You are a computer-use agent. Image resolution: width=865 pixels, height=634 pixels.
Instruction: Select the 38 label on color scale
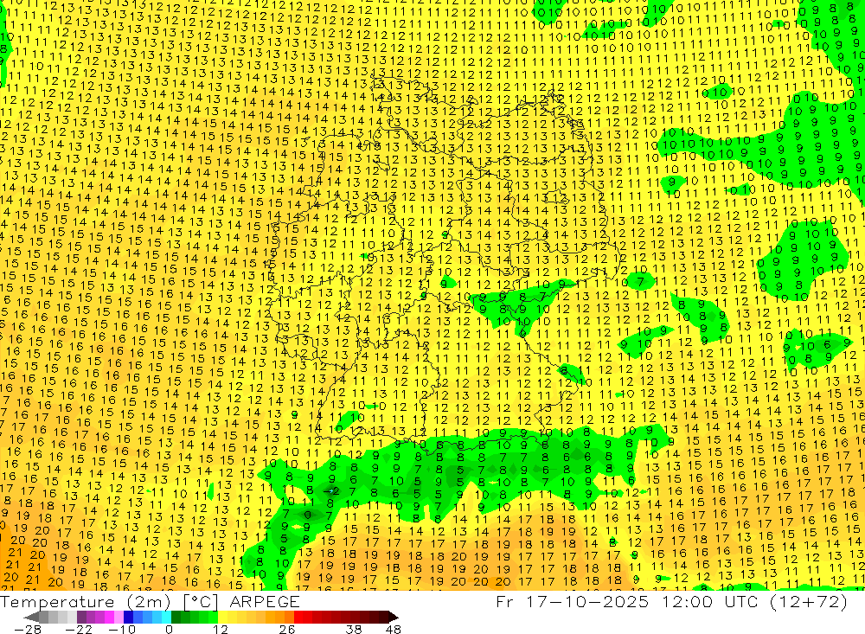coord(353,629)
